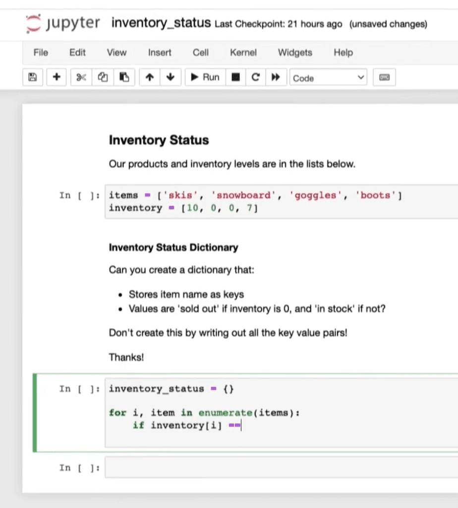
Task: Insert a new cell with the plus icon
Action: (56, 77)
